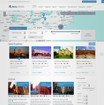
Task: Open the Penthouse Sky Dream title link
Action: pyautogui.click(x=62, y=61)
